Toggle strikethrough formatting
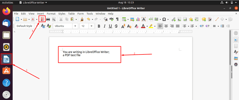 tap(116, 26)
